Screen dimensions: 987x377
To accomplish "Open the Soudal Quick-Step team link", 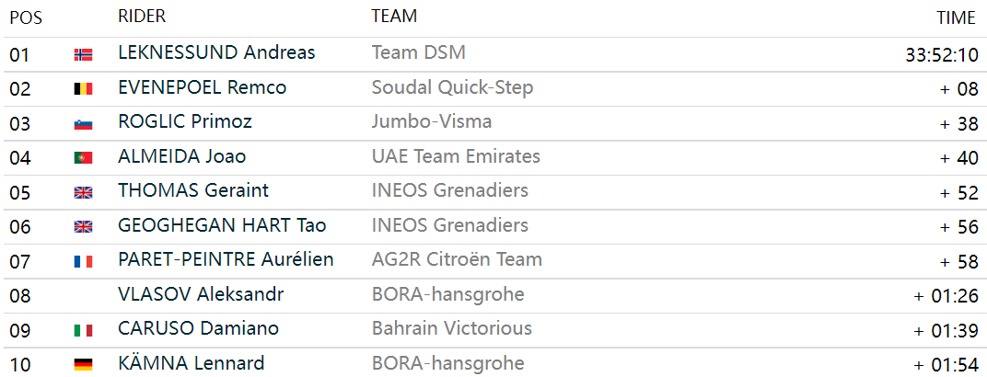I will 453,87.
